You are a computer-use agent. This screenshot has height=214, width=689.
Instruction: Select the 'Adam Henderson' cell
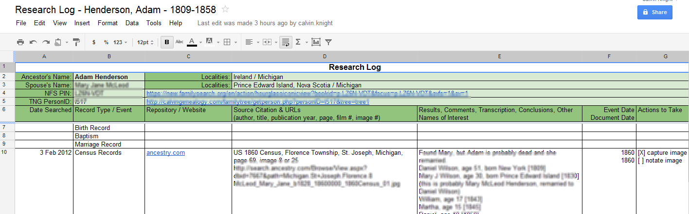(109, 77)
